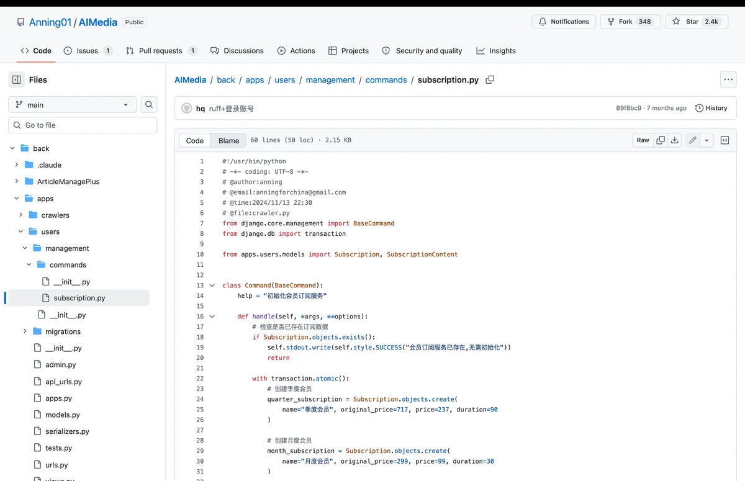The width and height of the screenshot is (745, 481).
Task: Open the Insights tab
Action: click(x=496, y=51)
